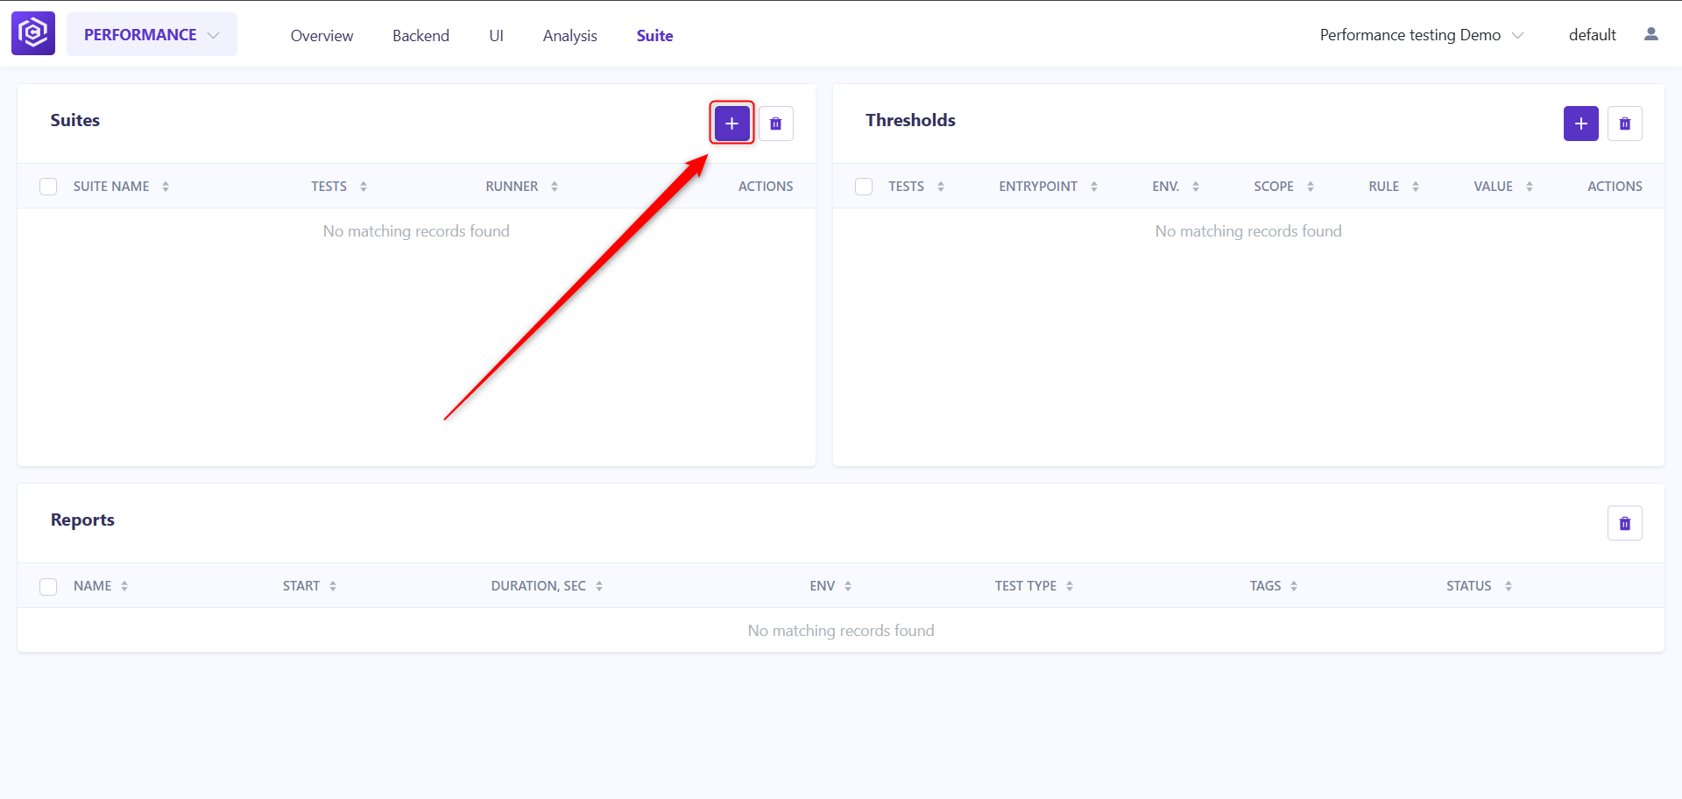
Task: Select all suites checkbox
Action: [48, 187]
